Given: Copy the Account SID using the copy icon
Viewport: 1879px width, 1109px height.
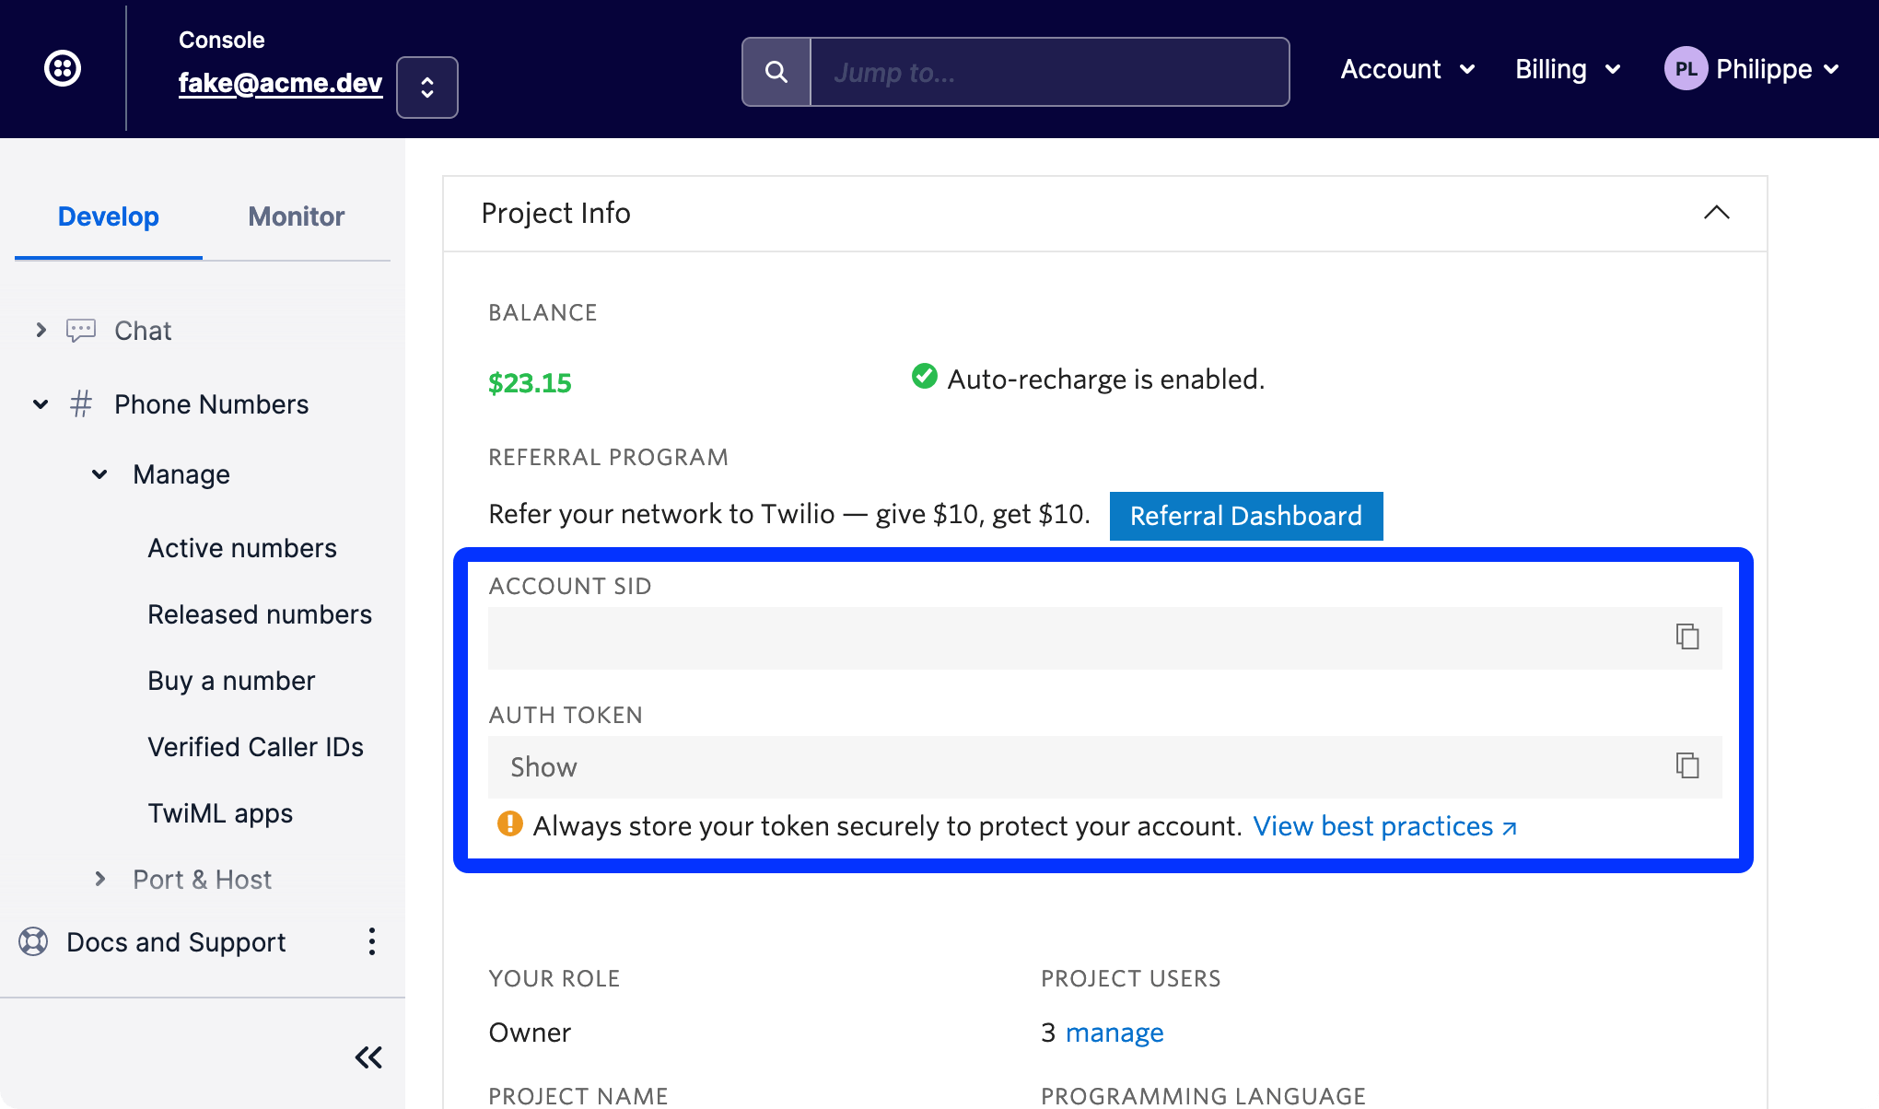Looking at the screenshot, I should click(1687, 636).
